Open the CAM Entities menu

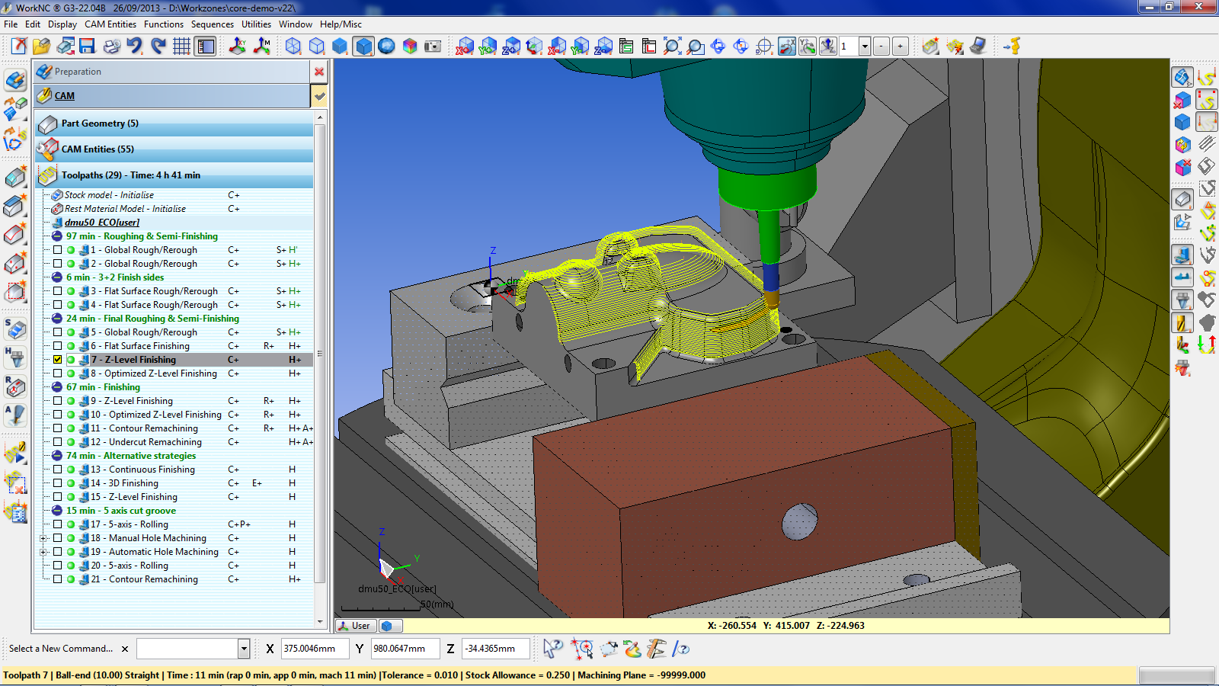click(110, 24)
